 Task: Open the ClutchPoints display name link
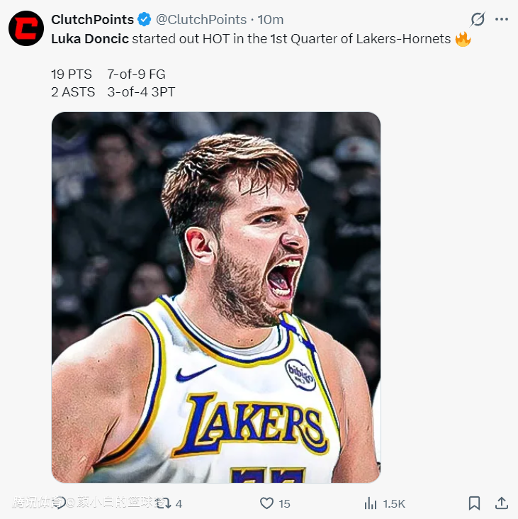click(x=92, y=20)
